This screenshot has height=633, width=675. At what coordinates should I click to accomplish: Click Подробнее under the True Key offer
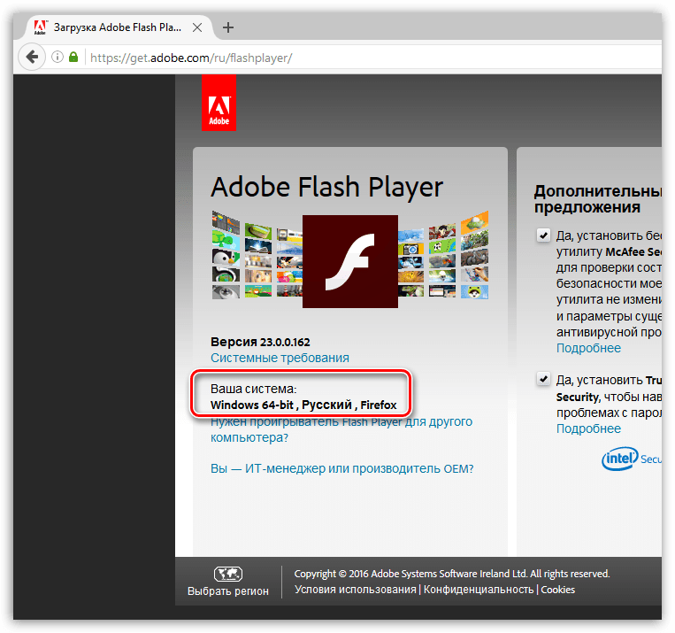588,428
